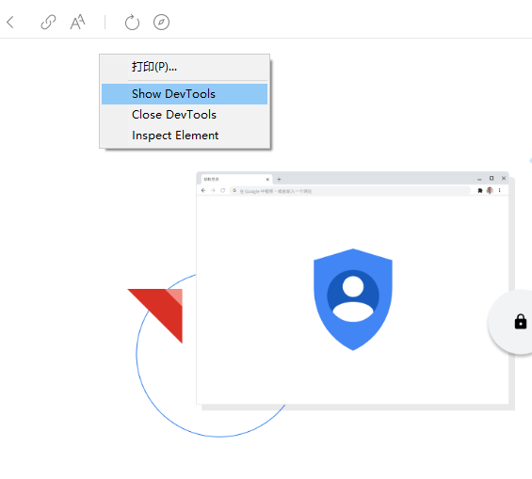This screenshot has width=532, height=479.
Task: Reload the page with the circular refresh icon
Action: [x=132, y=23]
